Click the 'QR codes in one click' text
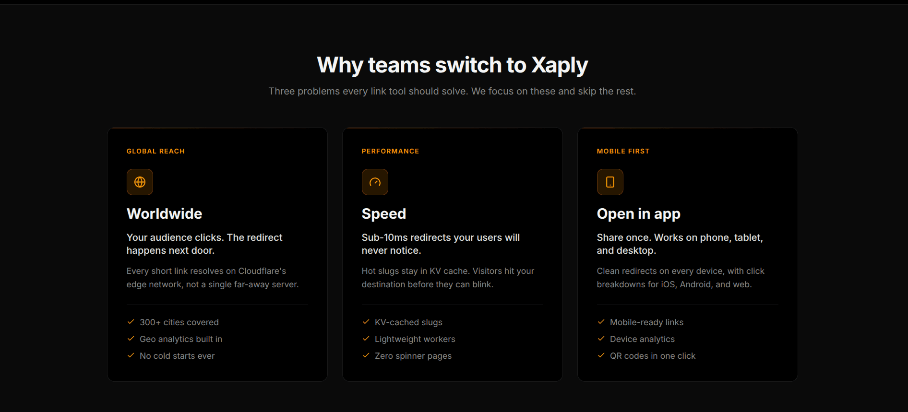 tap(653, 356)
